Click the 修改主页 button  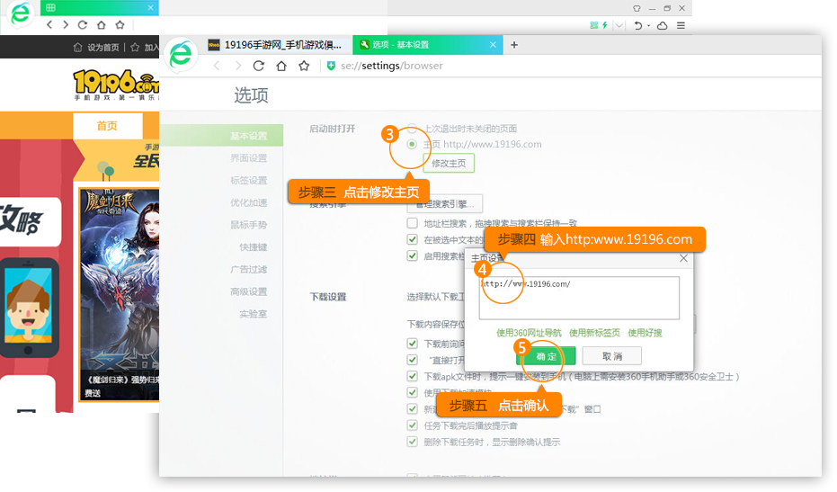[450, 163]
